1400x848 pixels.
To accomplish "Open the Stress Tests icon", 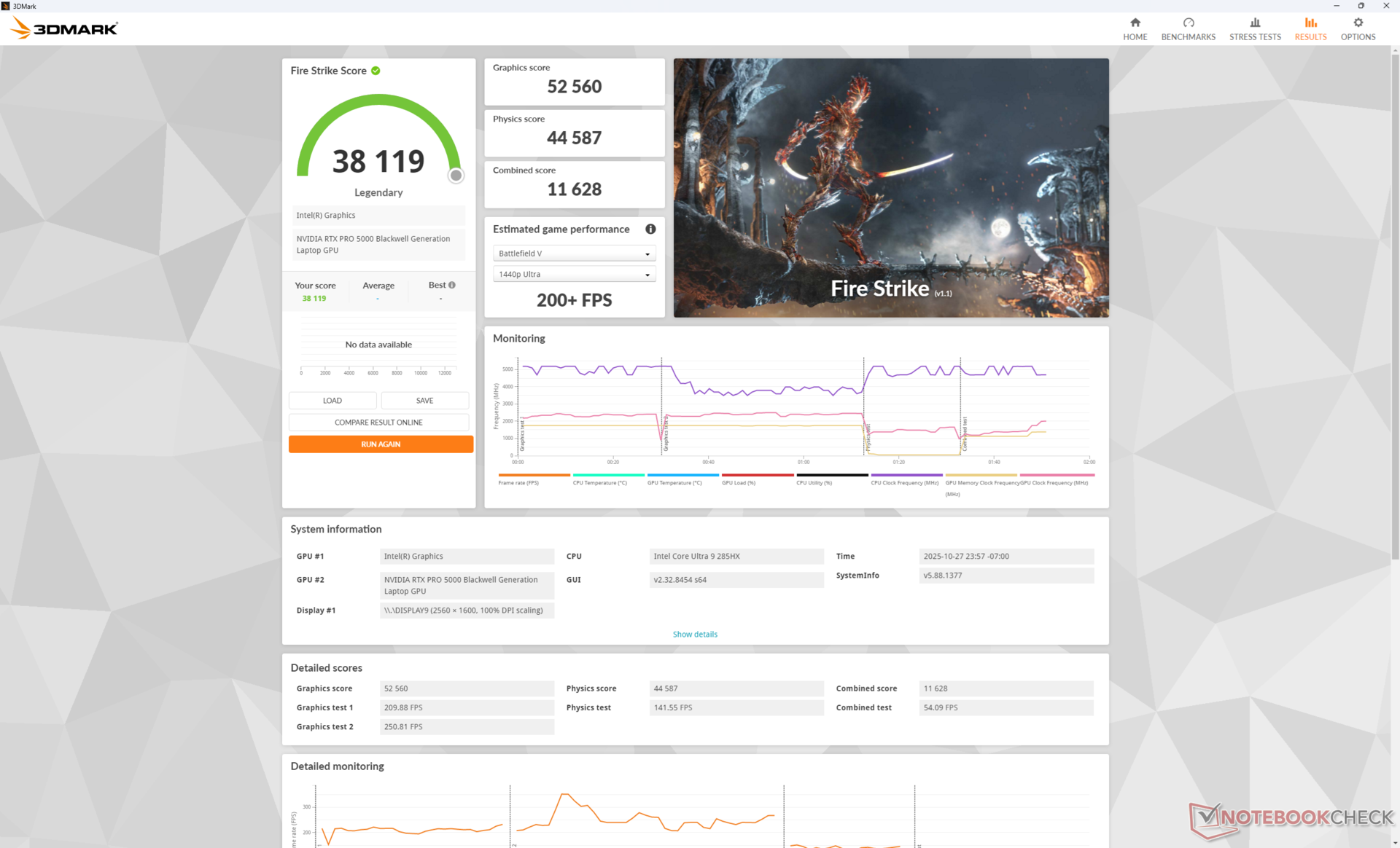I will [1254, 23].
